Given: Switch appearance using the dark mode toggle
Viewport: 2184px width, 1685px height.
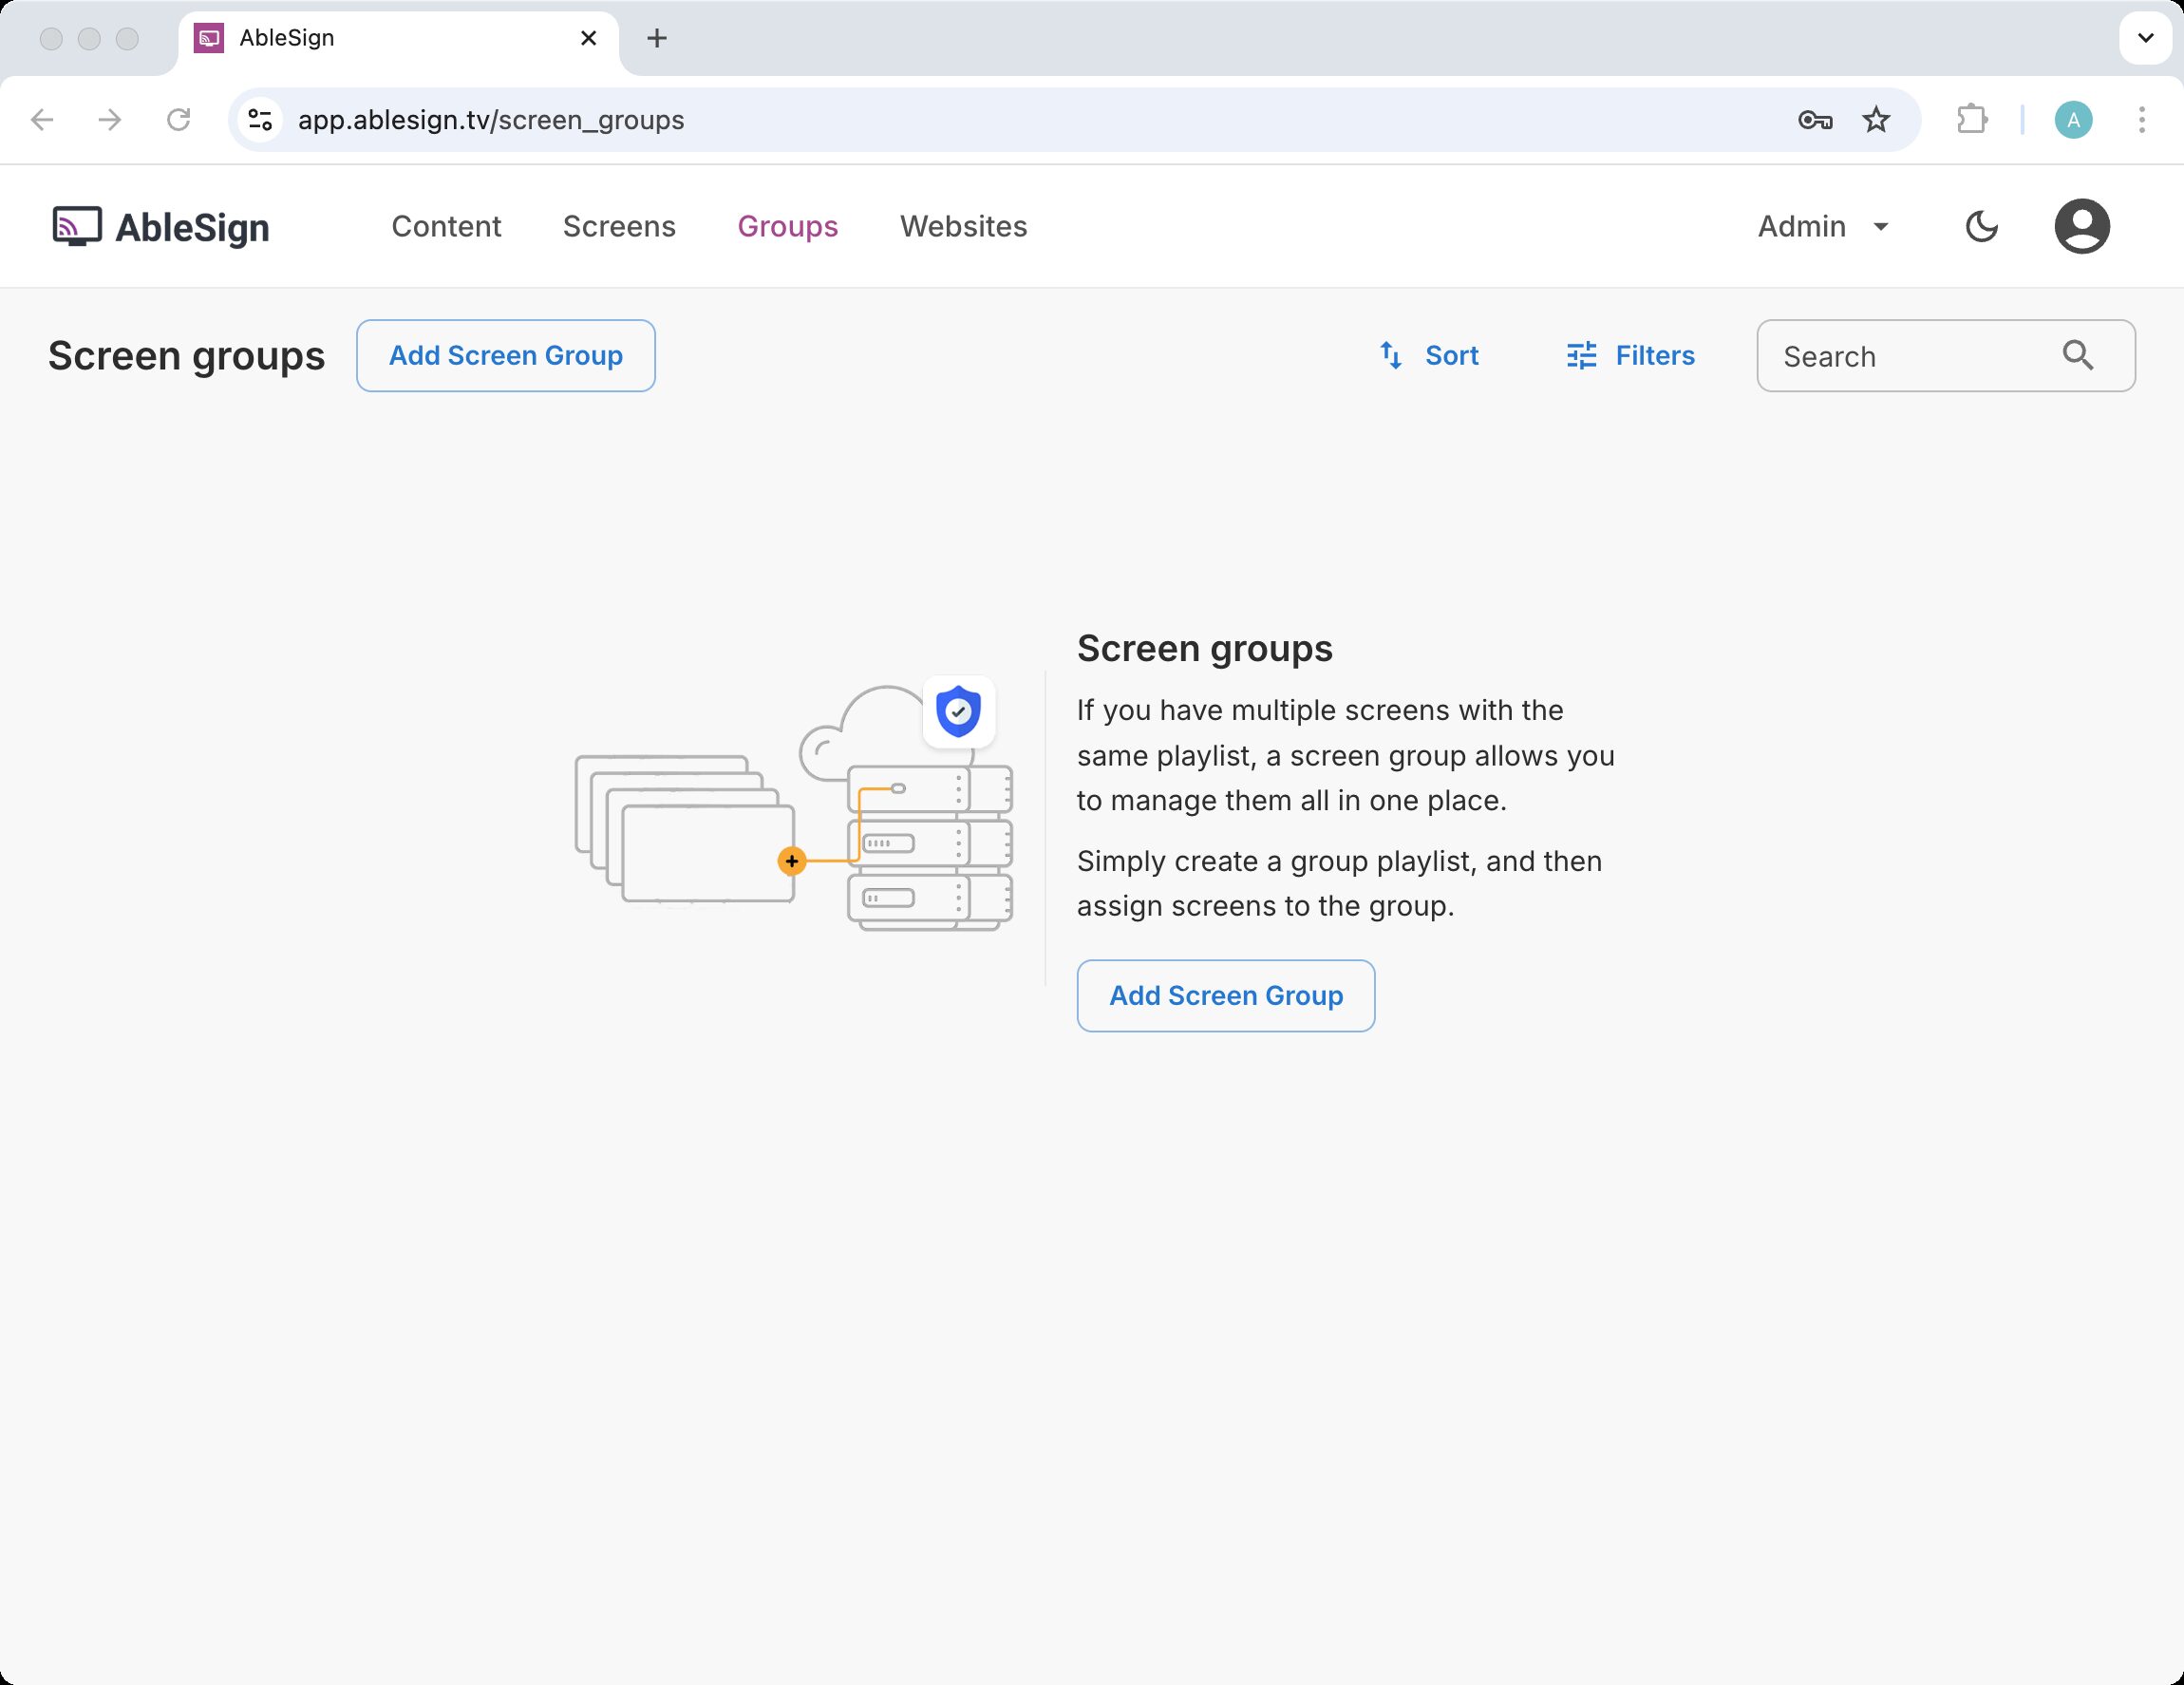Looking at the screenshot, I should [1981, 226].
